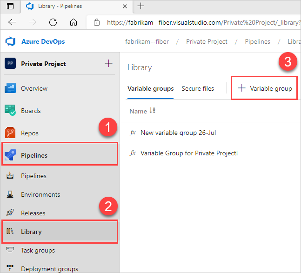The image size is (301, 273).
Task: Click the Environments icon
Action: tap(10, 194)
